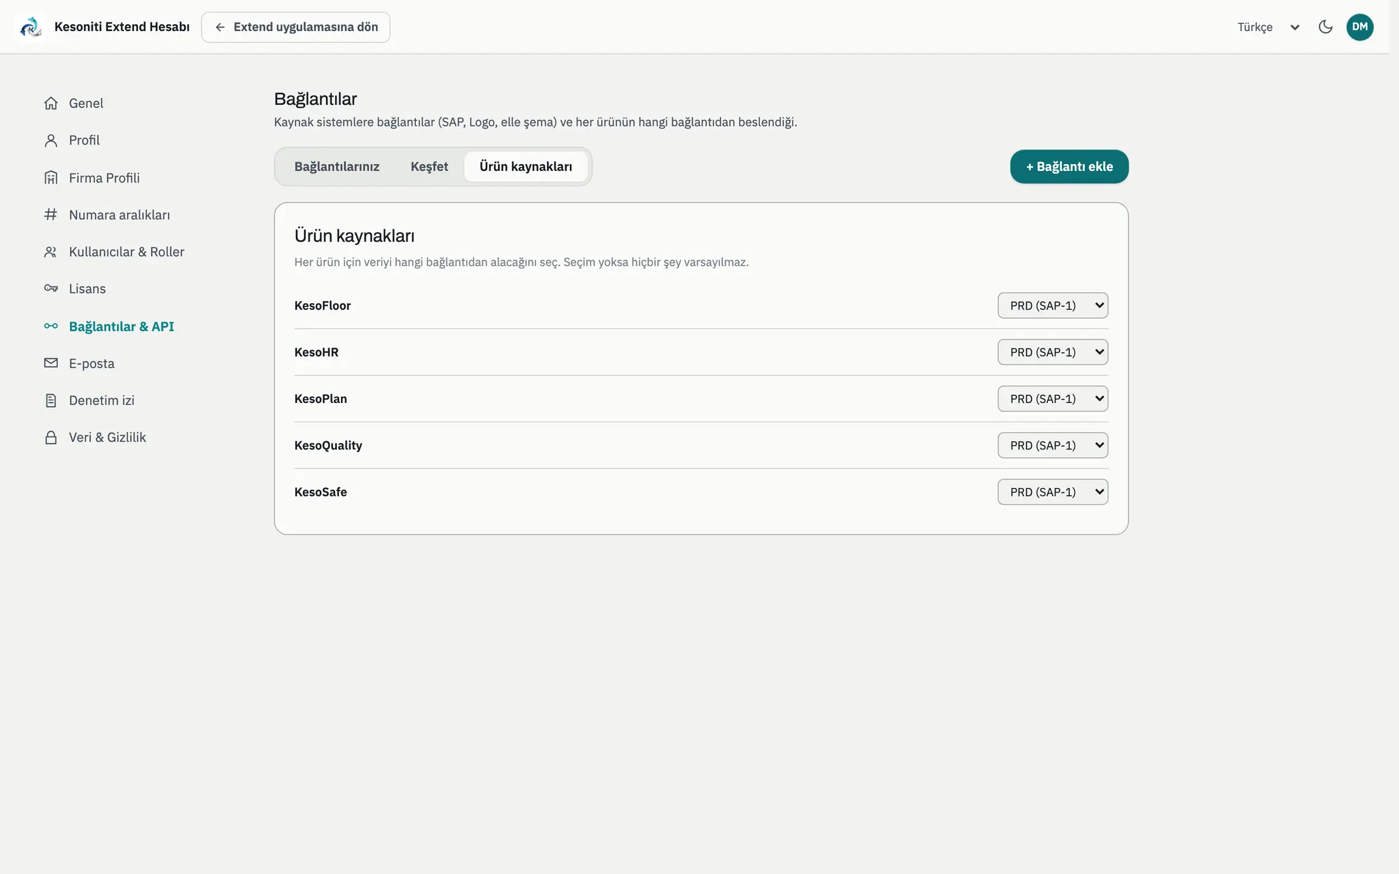Open Denetim izi page
Image resolution: width=1399 pixels, height=874 pixels.
[102, 400]
